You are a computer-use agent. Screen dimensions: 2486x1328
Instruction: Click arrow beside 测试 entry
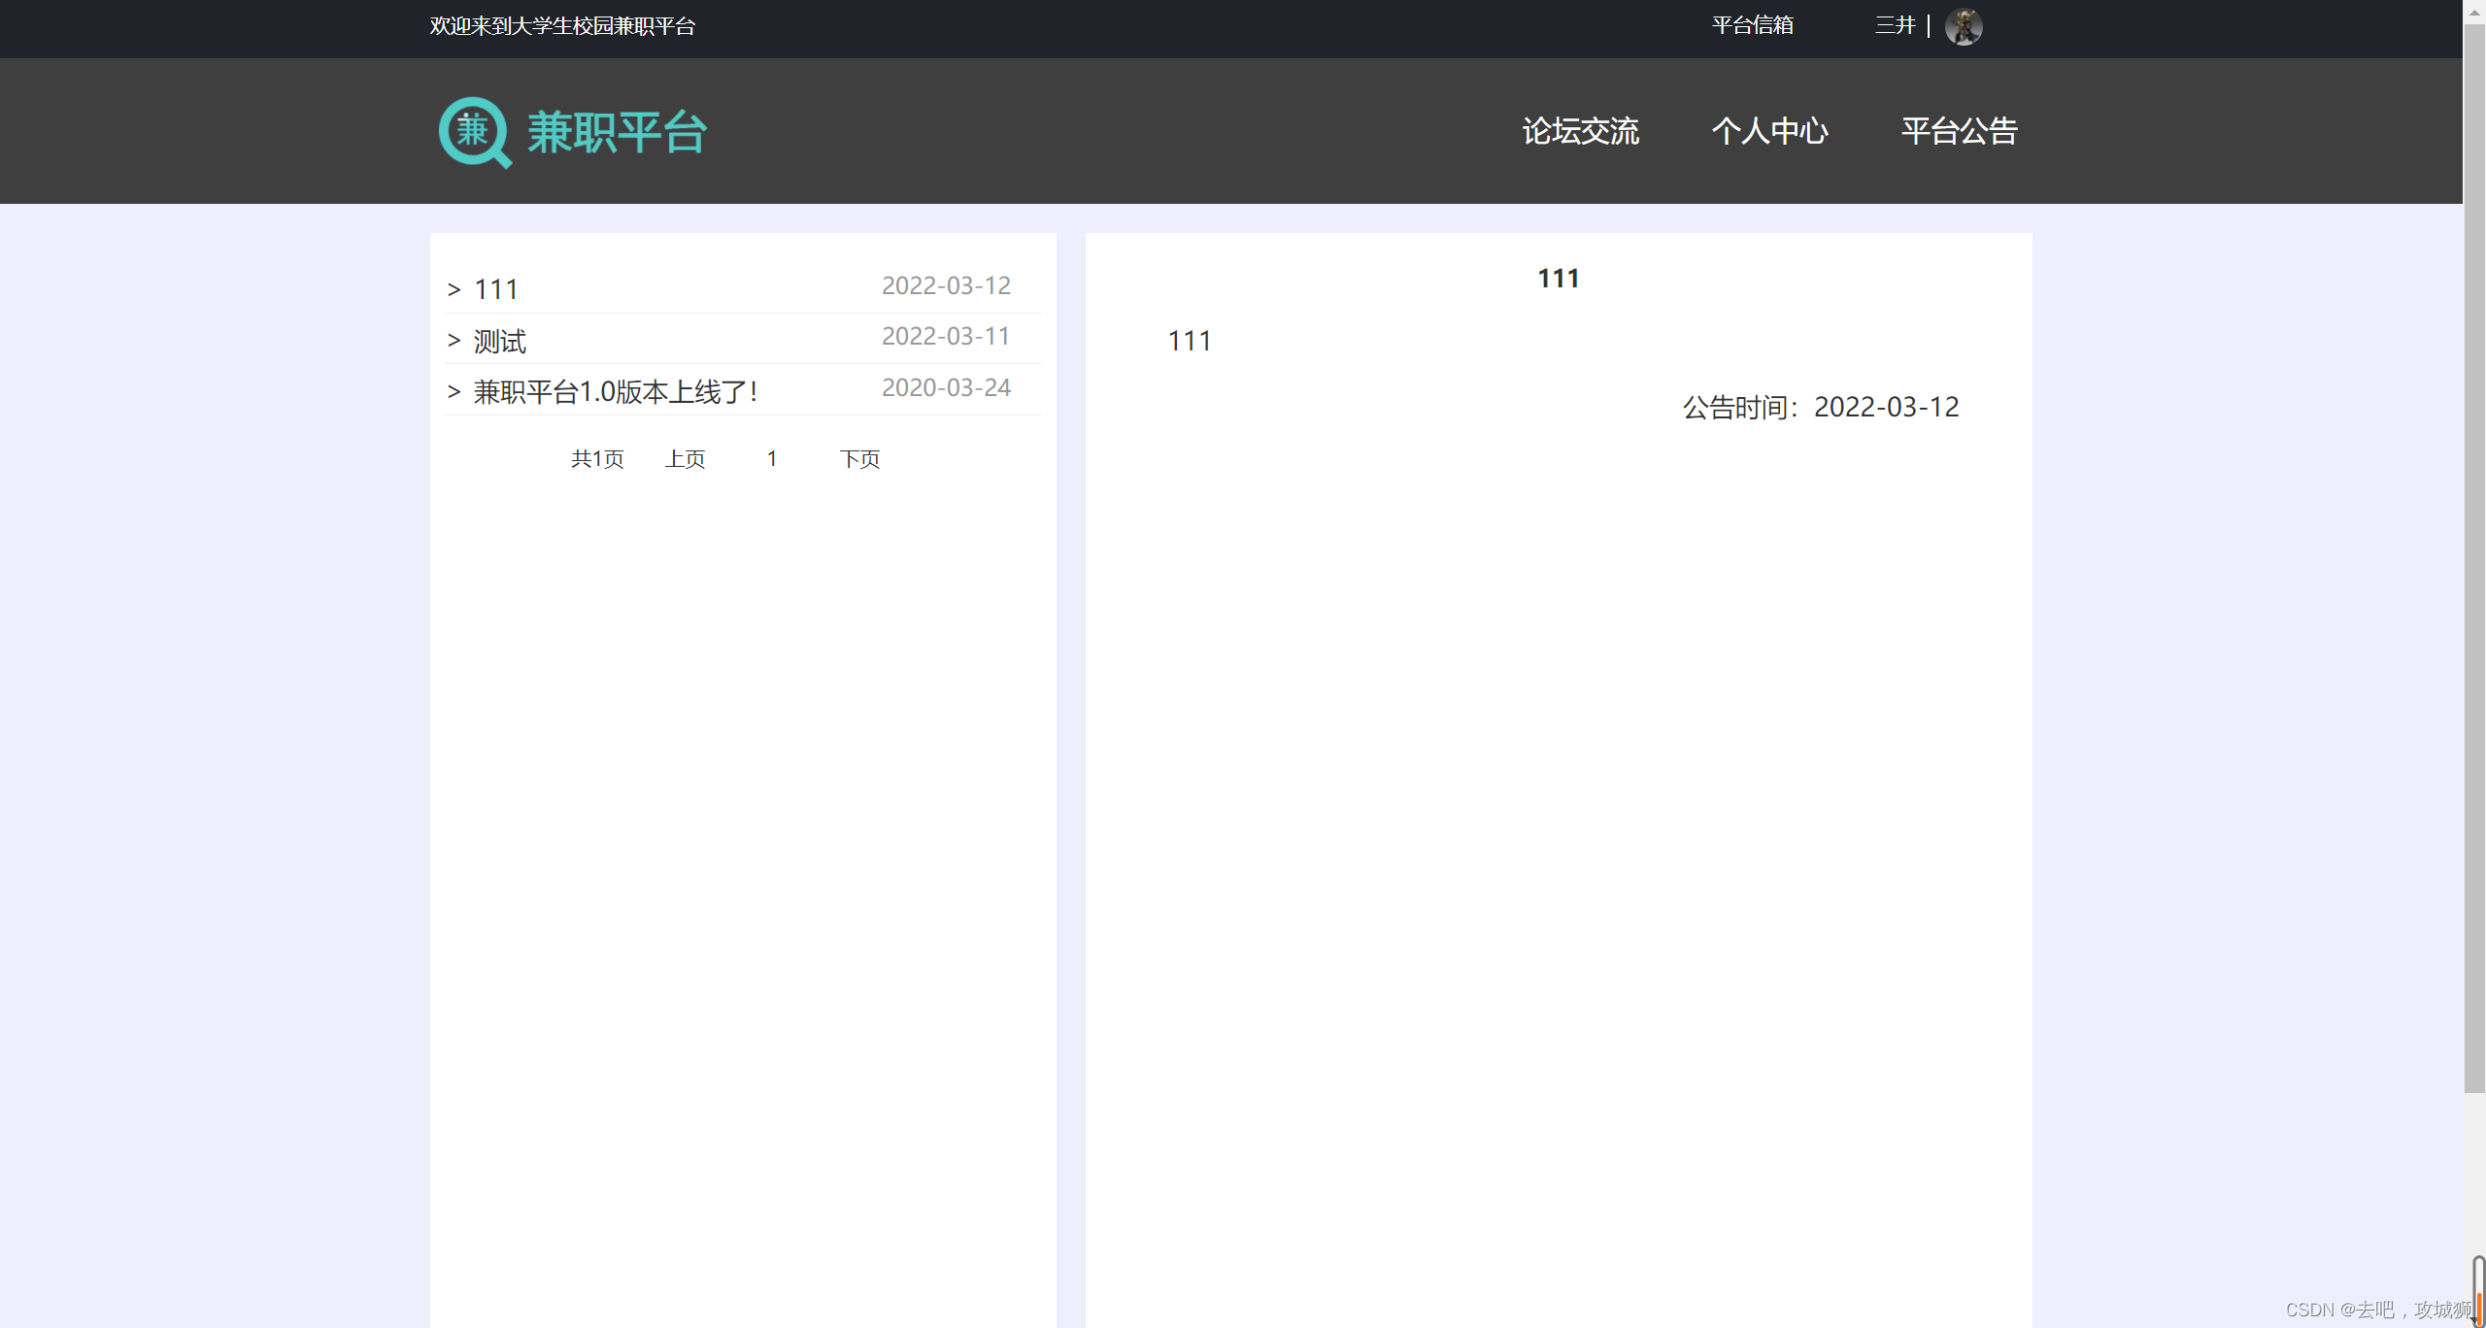point(454,341)
